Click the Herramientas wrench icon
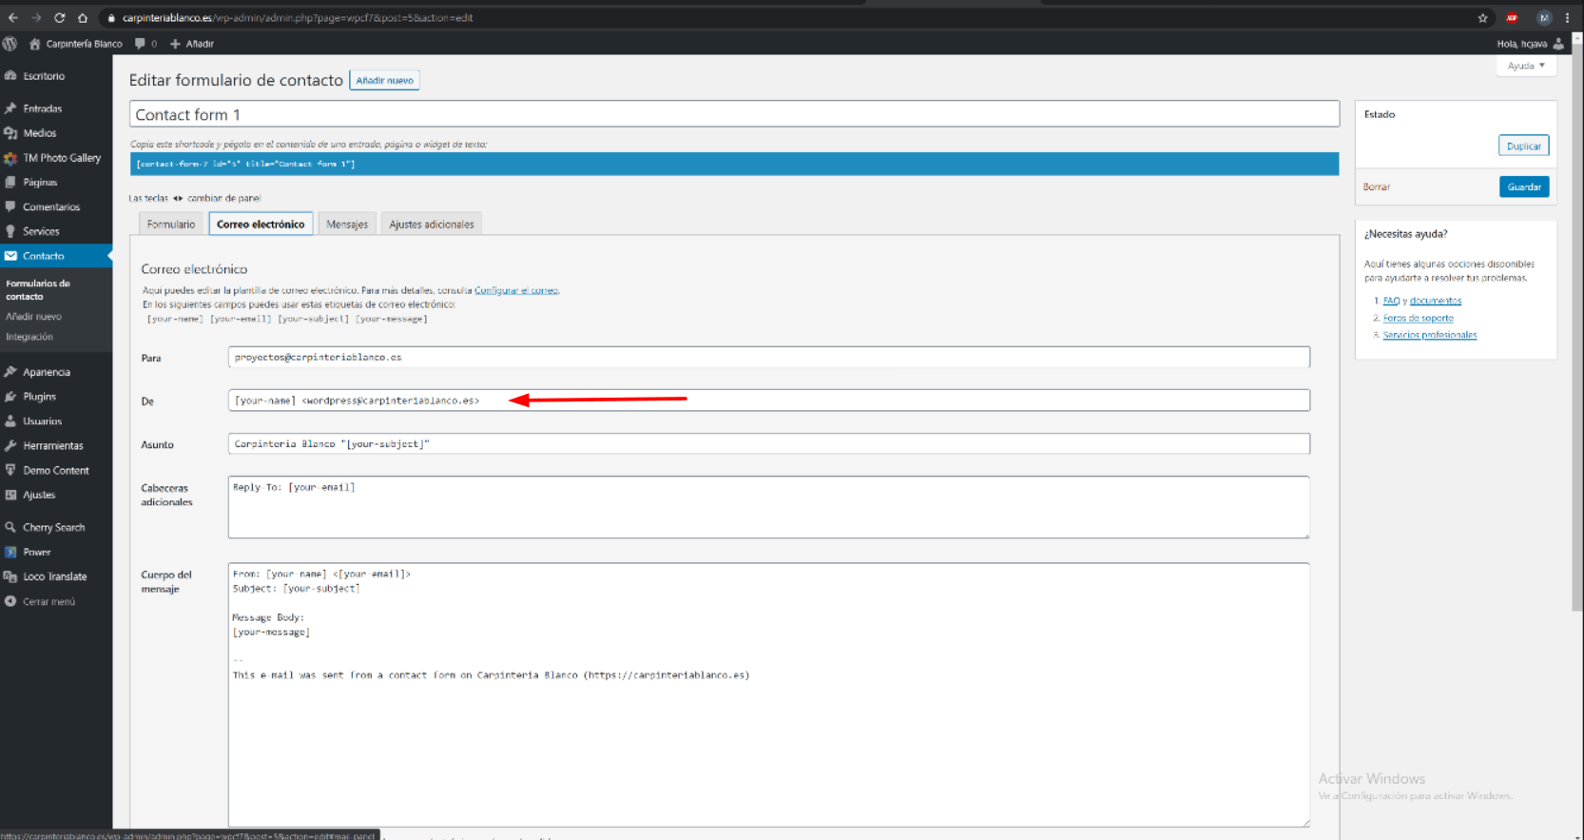The height and width of the screenshot is (840, 1584). pos(10,445)
